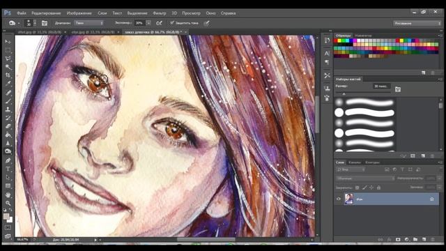
Task: Switch to the Navigator tab
Action: (x=363, y=36)
